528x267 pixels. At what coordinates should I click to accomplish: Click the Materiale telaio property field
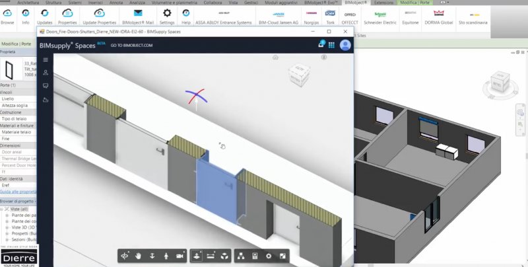tap(18, 132)
